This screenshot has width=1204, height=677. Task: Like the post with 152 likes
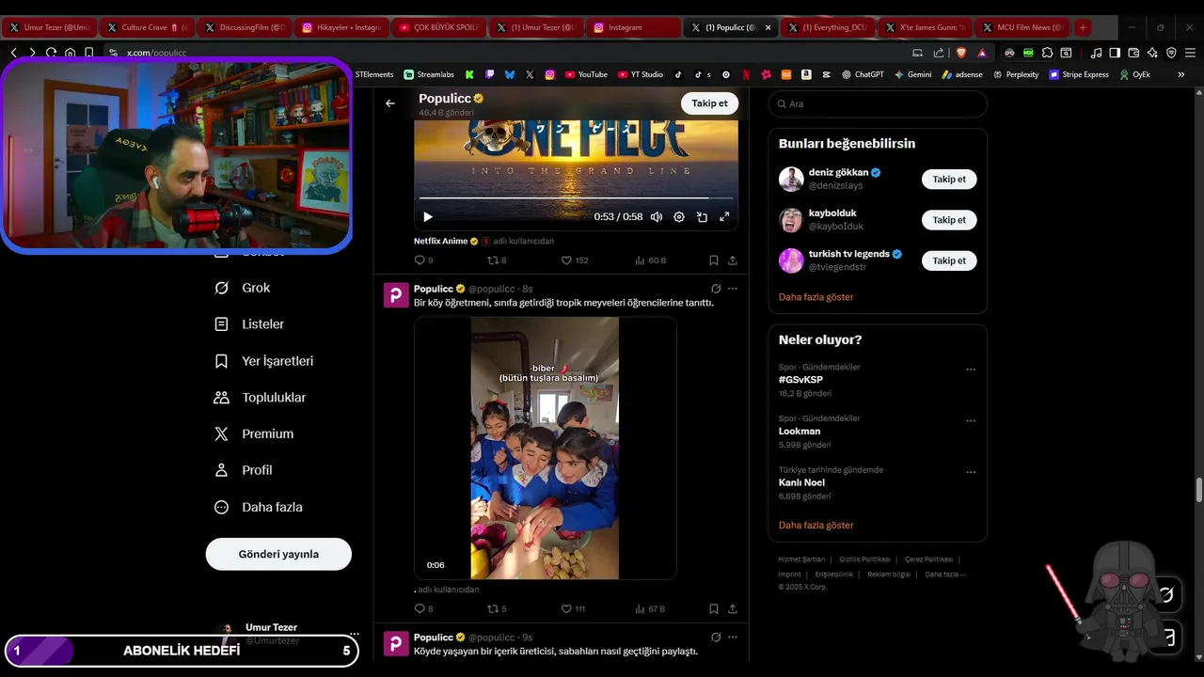click(x=574, y=260)
